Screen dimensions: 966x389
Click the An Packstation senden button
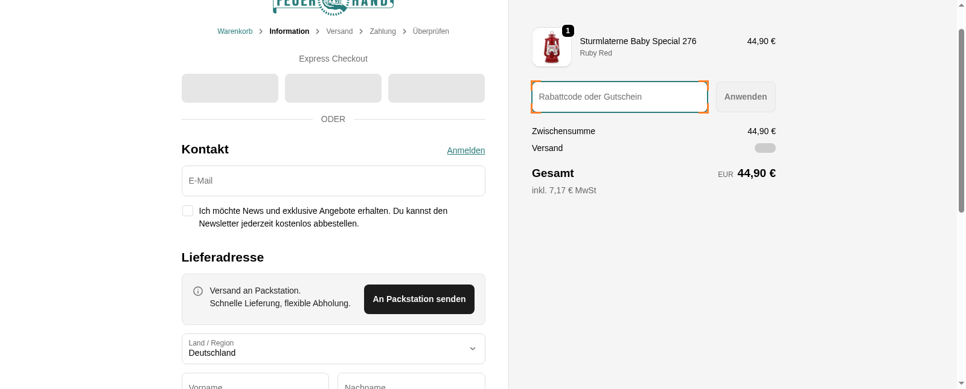click(419, 299)
